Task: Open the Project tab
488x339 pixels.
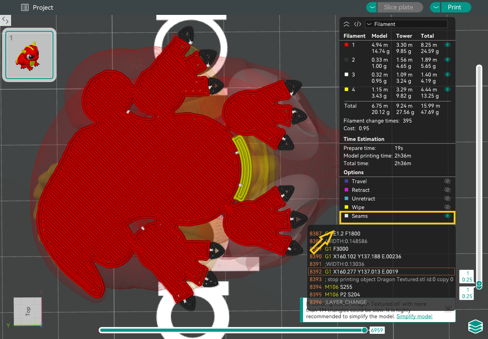Action: click(37, 7)
